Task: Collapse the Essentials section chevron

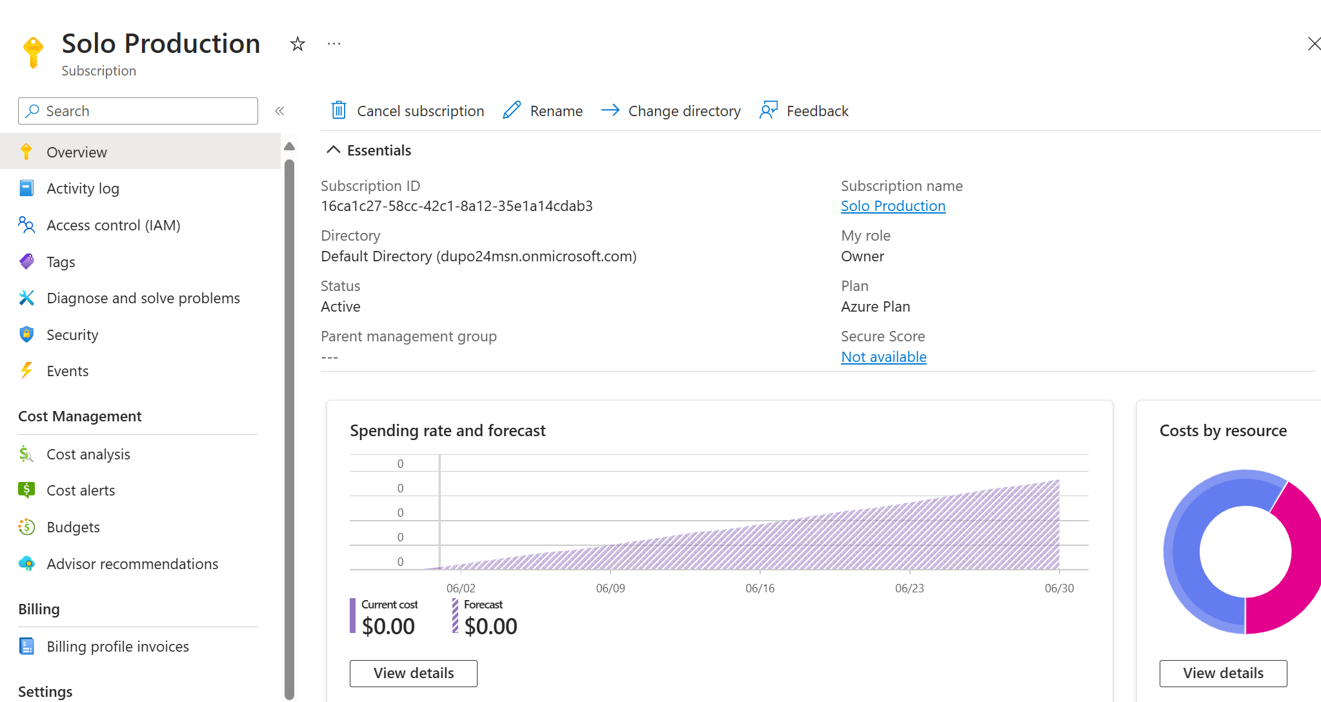Action: point(333,150)
